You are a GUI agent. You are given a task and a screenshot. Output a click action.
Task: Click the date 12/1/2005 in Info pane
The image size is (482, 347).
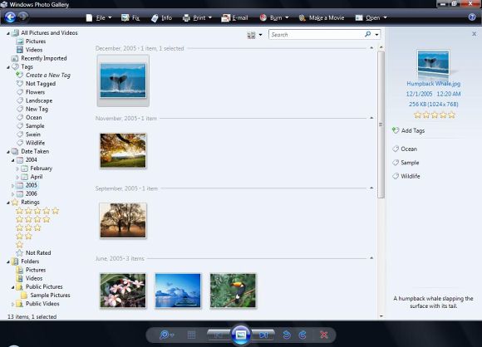click(x=419, y=94)
